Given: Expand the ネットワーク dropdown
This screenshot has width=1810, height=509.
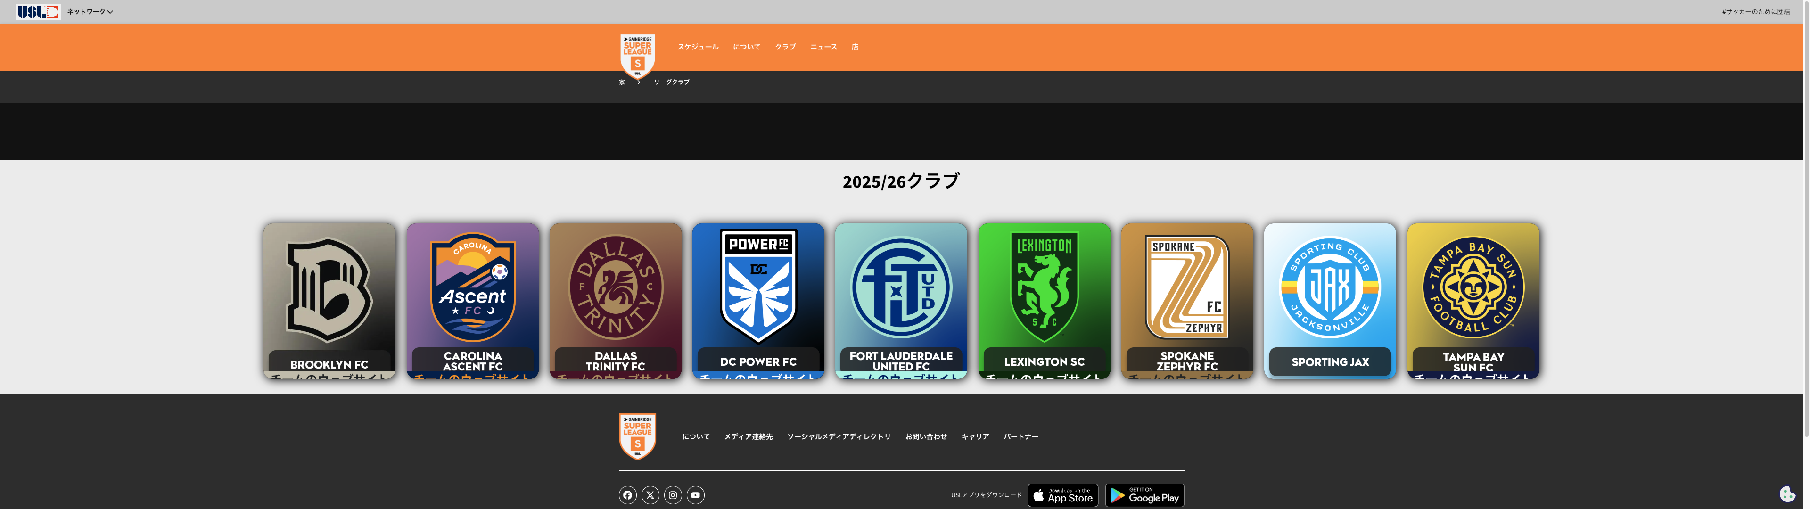Looking at the screenshot, I should pyautogui.click(x=90, y=12).
